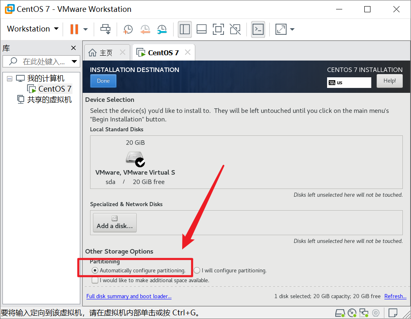Close the 主页 tab

122,52
